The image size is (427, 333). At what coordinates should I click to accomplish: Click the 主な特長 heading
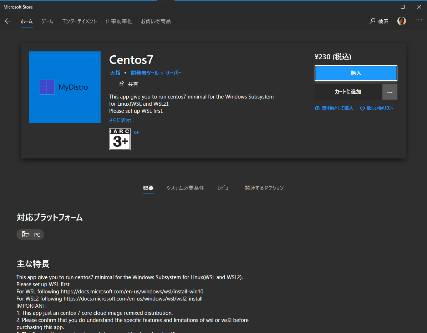click(33, 264)
